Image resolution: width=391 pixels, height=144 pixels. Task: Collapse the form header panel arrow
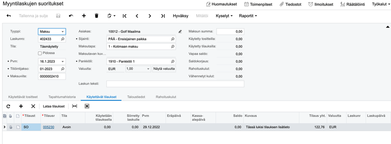[x=387, y=27]
